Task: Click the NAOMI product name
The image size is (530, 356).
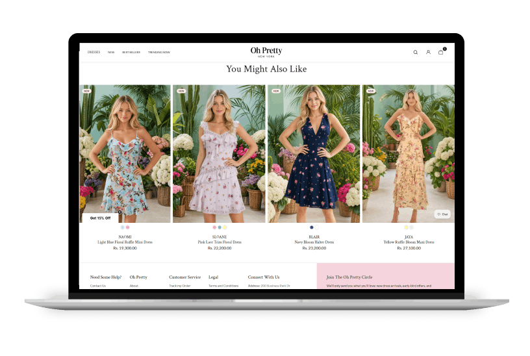Action: [125, 237]
